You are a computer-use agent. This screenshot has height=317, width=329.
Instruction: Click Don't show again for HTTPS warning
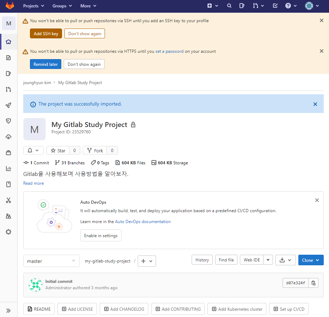[x=84, y=64]
